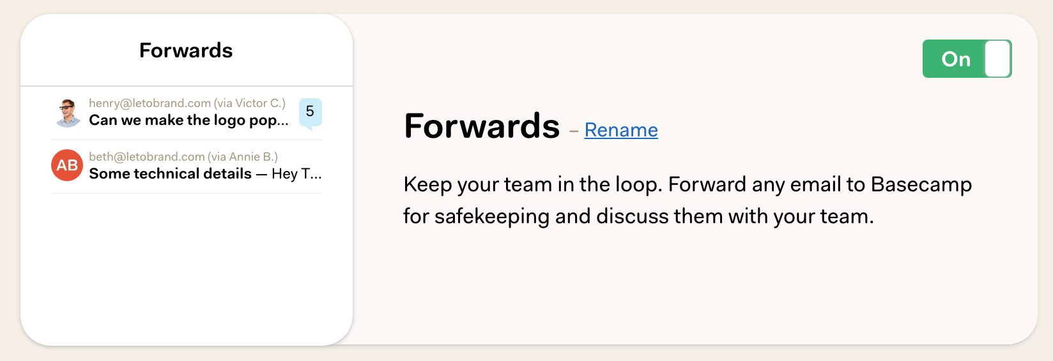Screen dimensions: 1053x361
Task: Click the "On" label text in the switch
Action: tap(956, 59)
